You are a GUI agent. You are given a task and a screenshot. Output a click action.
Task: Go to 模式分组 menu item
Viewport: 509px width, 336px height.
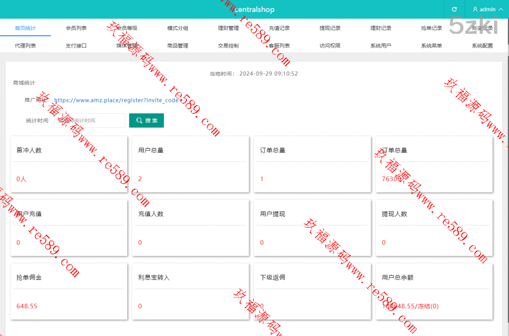pos(177,28)
